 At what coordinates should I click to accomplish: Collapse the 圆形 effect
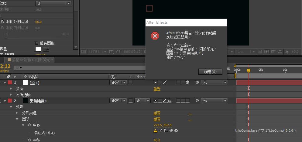(x=17, y=119)
